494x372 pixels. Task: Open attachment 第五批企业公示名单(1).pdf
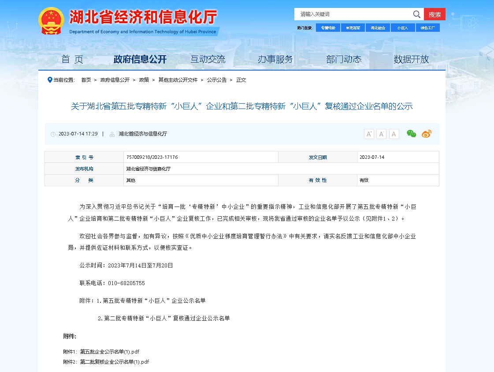pyautogui.click(x=110, y=352)
